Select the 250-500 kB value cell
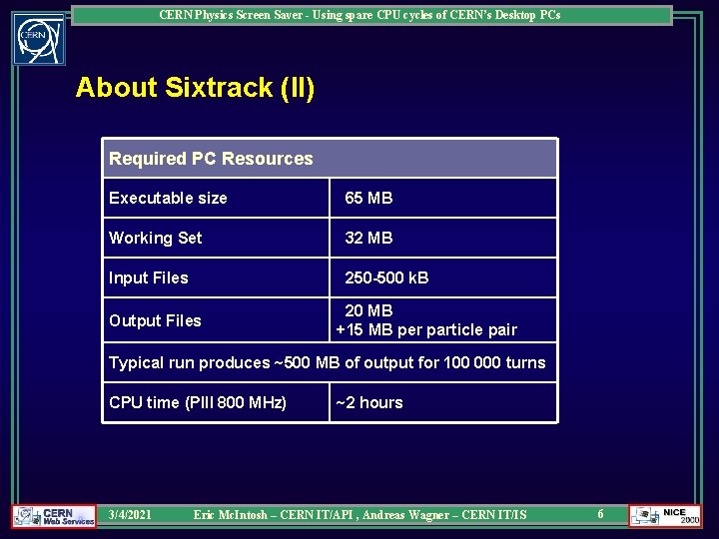 pos(443,277)
